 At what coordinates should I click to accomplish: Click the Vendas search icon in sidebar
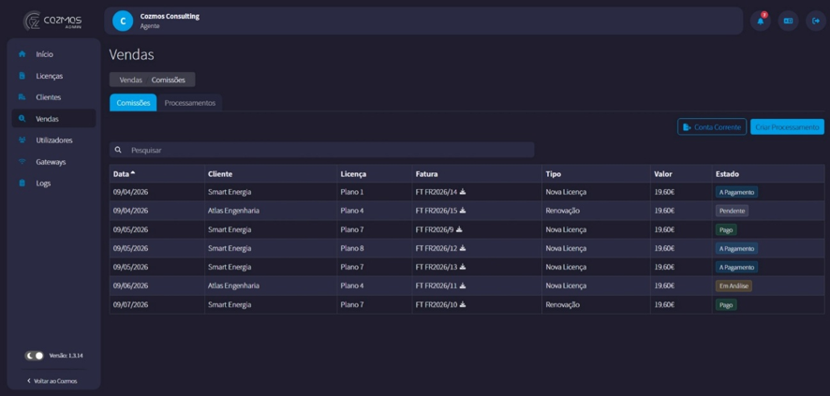[22, 119]
